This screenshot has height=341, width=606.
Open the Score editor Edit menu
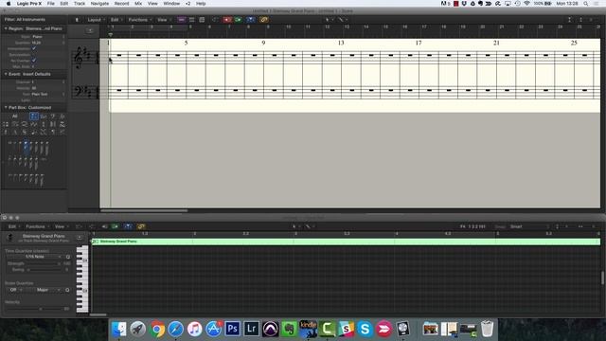(116, 20)
